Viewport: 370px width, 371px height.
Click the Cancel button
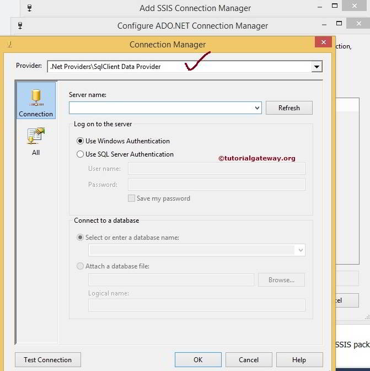pyautogui.click(x=249, y=359)
